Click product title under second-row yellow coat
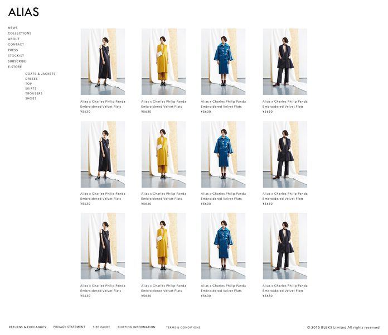The image size is (388, 335). coord(163,196)
